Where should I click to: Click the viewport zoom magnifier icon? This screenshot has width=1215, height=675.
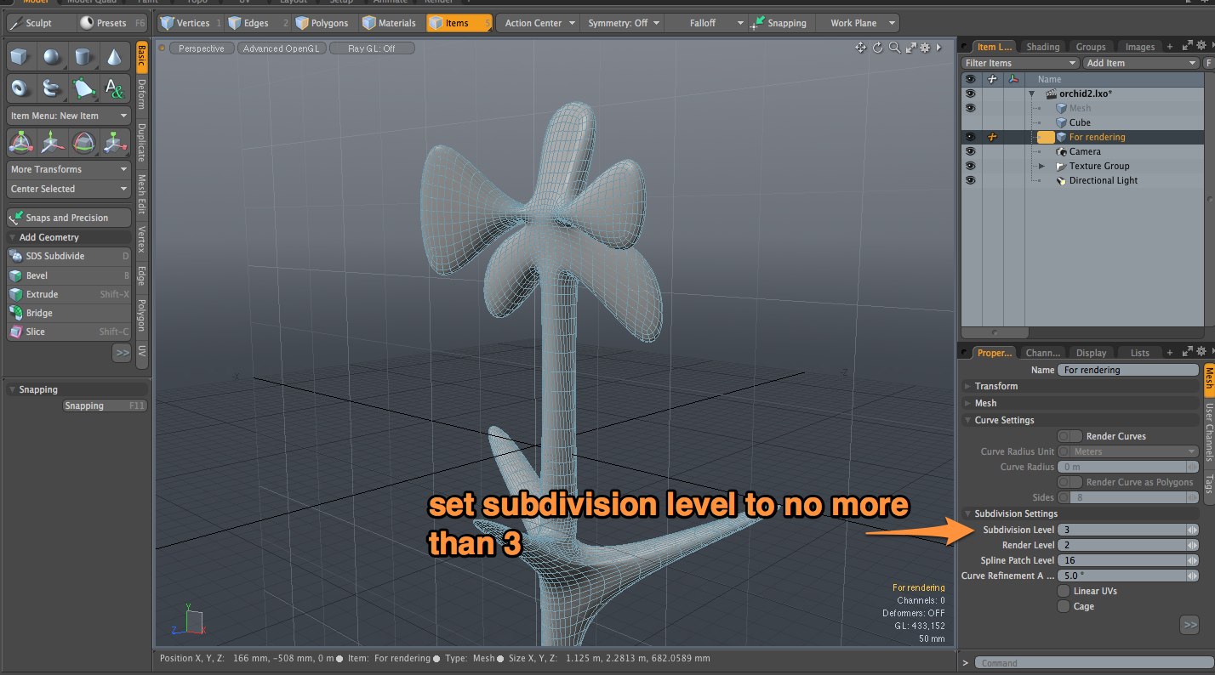pyautogui.click(x=894, y=48)
